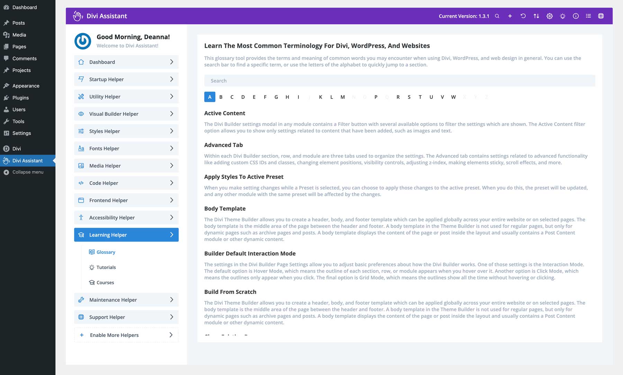The height and width of the screenshot is (375, 623).
Task: Select the Glossary submenu link
Action: [106, 252]
